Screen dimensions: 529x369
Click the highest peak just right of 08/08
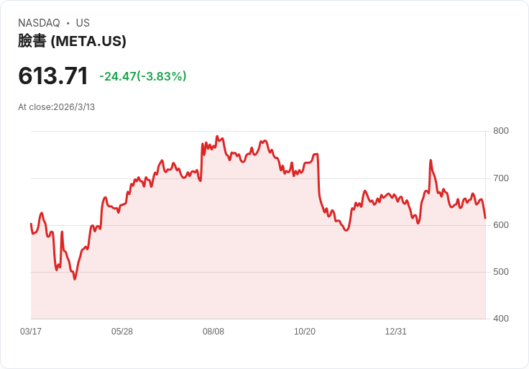[x=217, y=136]
